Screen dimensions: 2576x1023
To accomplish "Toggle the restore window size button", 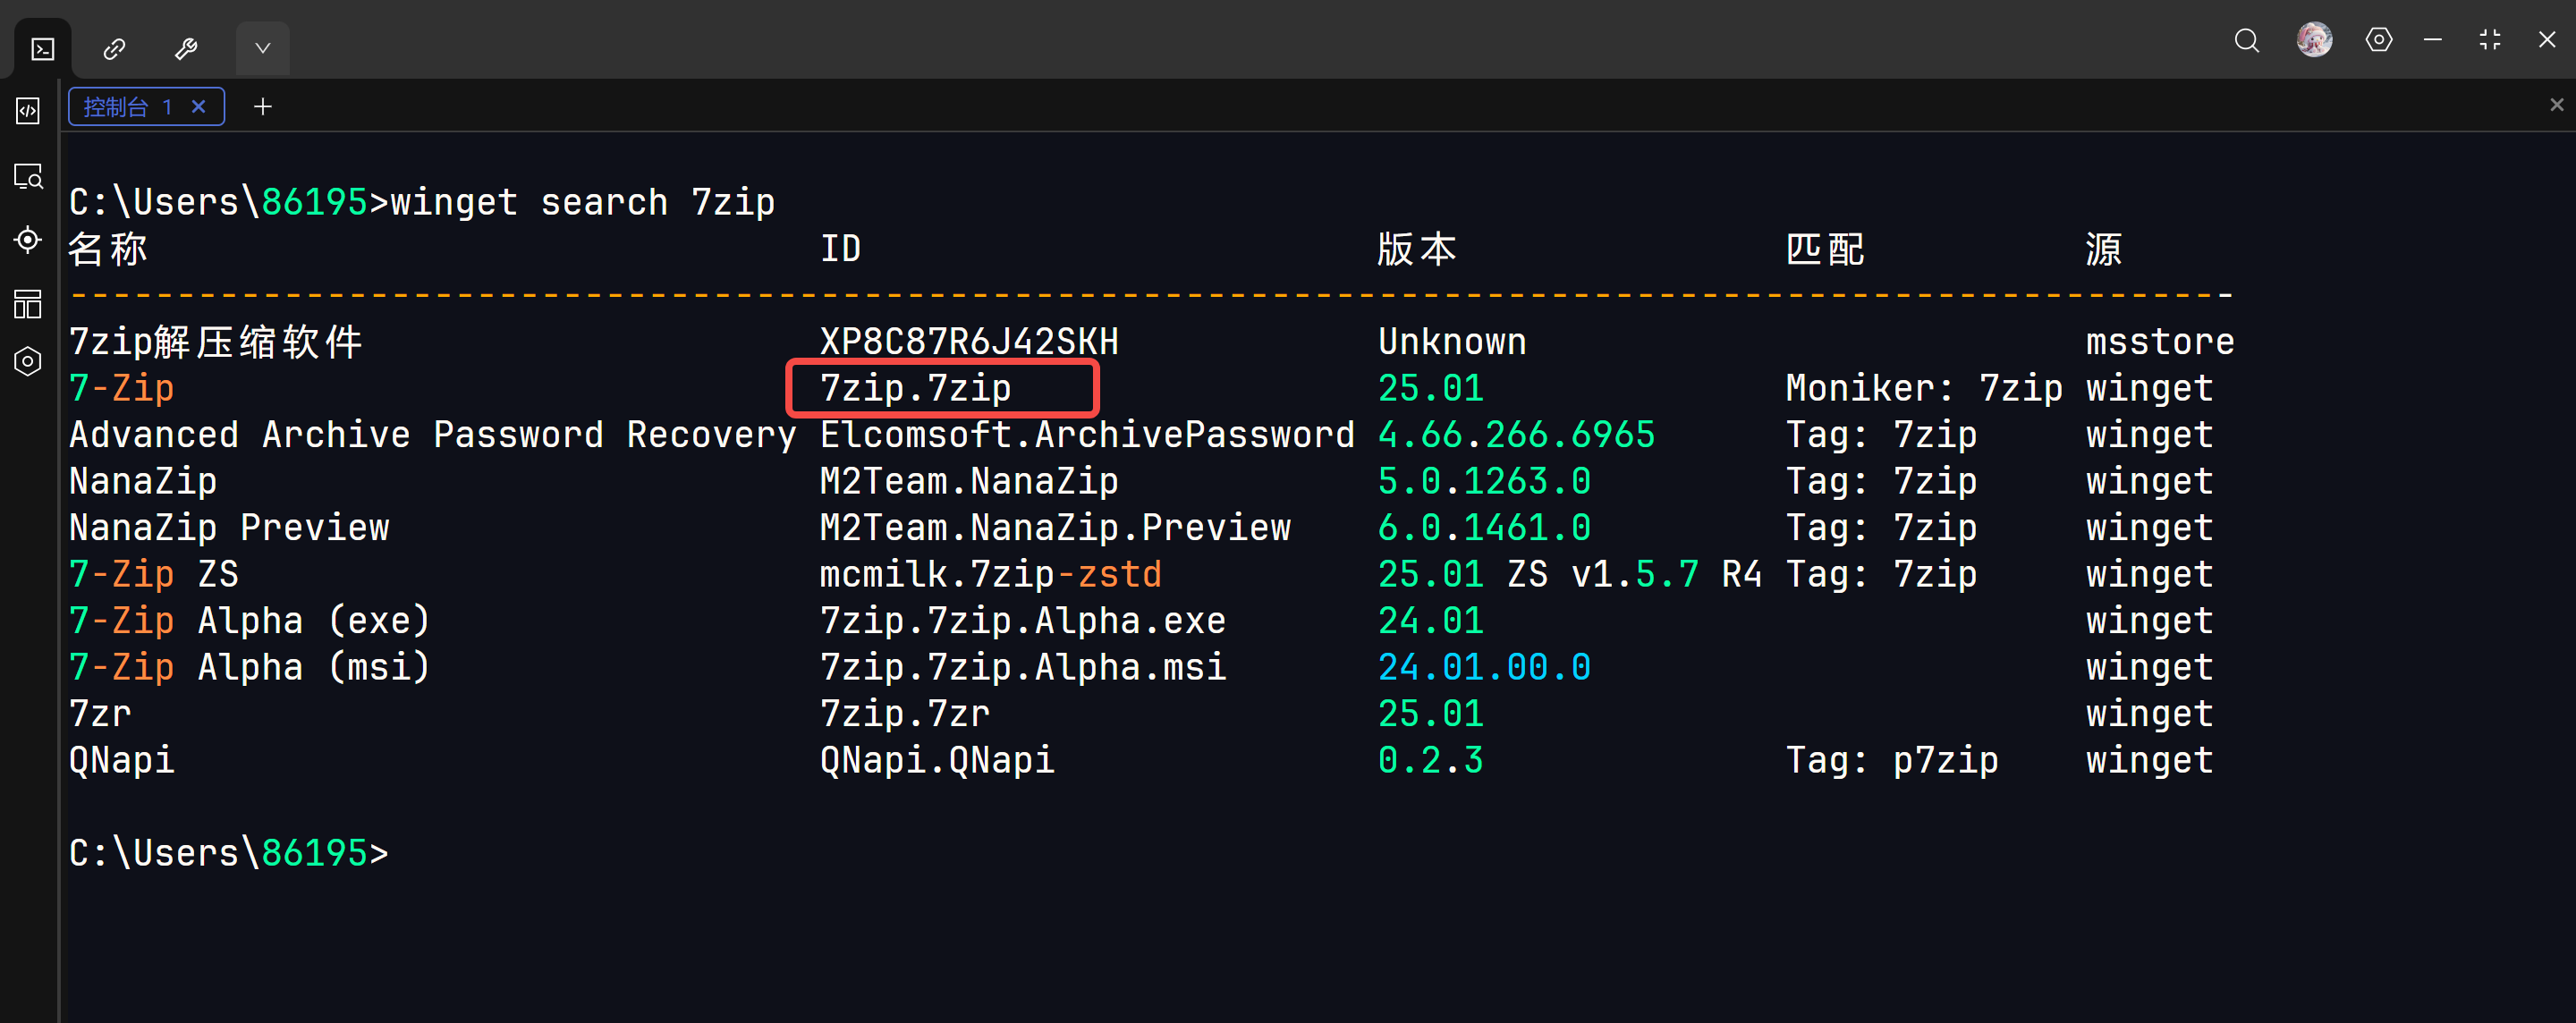I will [x=2489, y=40].
